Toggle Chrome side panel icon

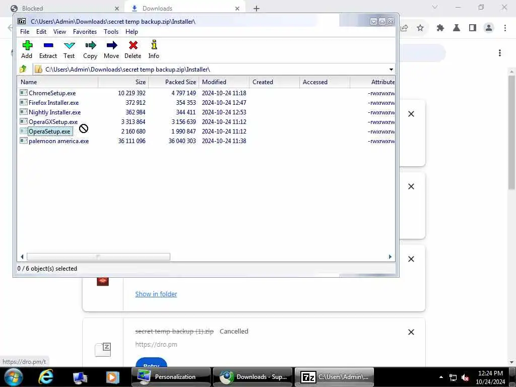(473, 28)
